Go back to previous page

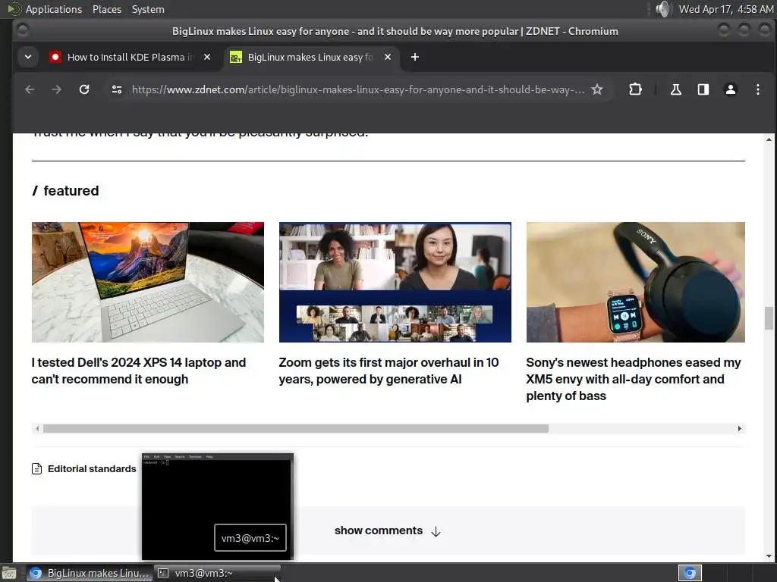point(30,89)
